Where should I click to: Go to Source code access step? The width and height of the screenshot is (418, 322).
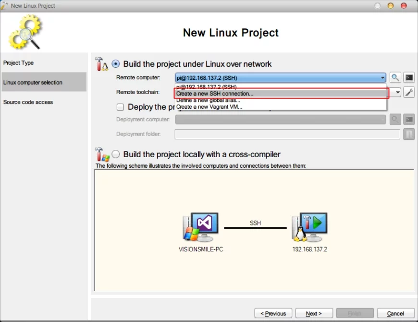tap(28, 102)
